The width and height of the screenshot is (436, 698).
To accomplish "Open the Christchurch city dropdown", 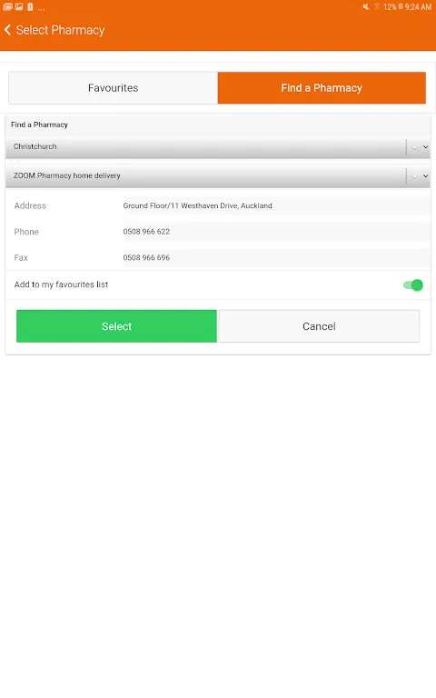I will (218, 147).
